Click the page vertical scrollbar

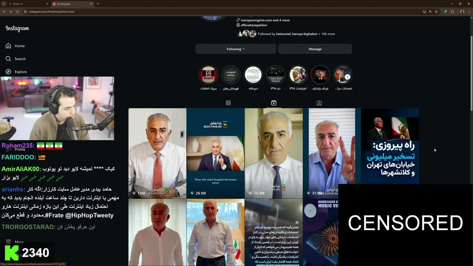[x=471, y=74]
